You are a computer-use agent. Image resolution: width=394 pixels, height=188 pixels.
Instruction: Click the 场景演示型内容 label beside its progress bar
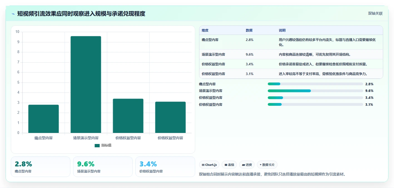(211, 91)
